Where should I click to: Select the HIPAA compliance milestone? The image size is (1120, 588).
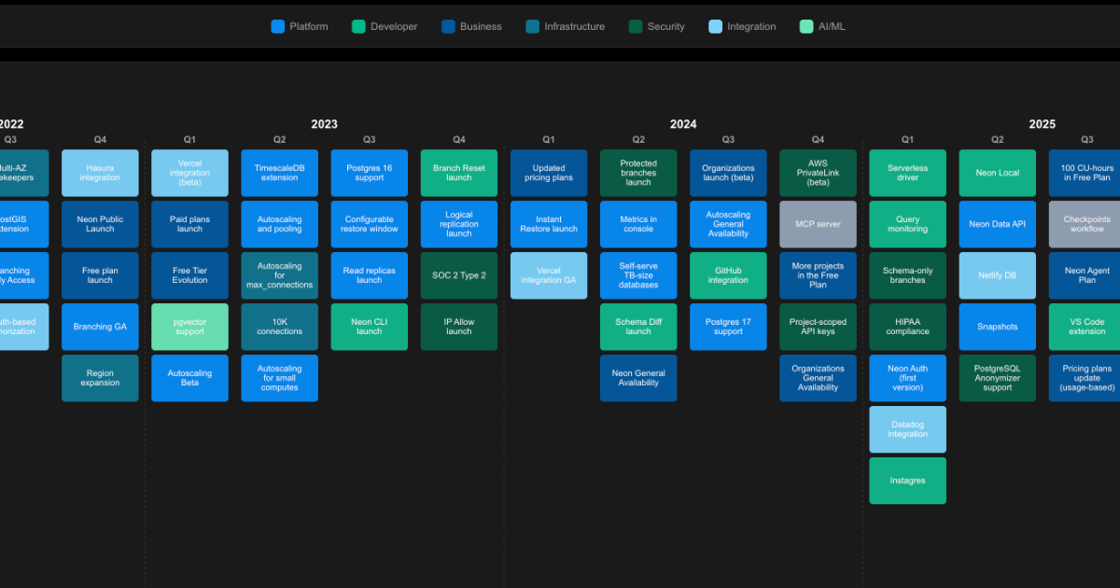click(x=907, y=327)
